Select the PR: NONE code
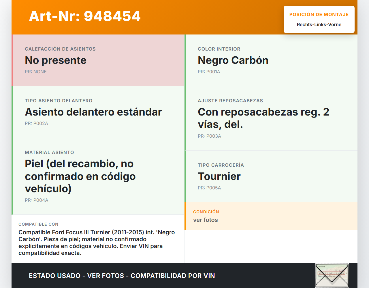 coord(36,72)
